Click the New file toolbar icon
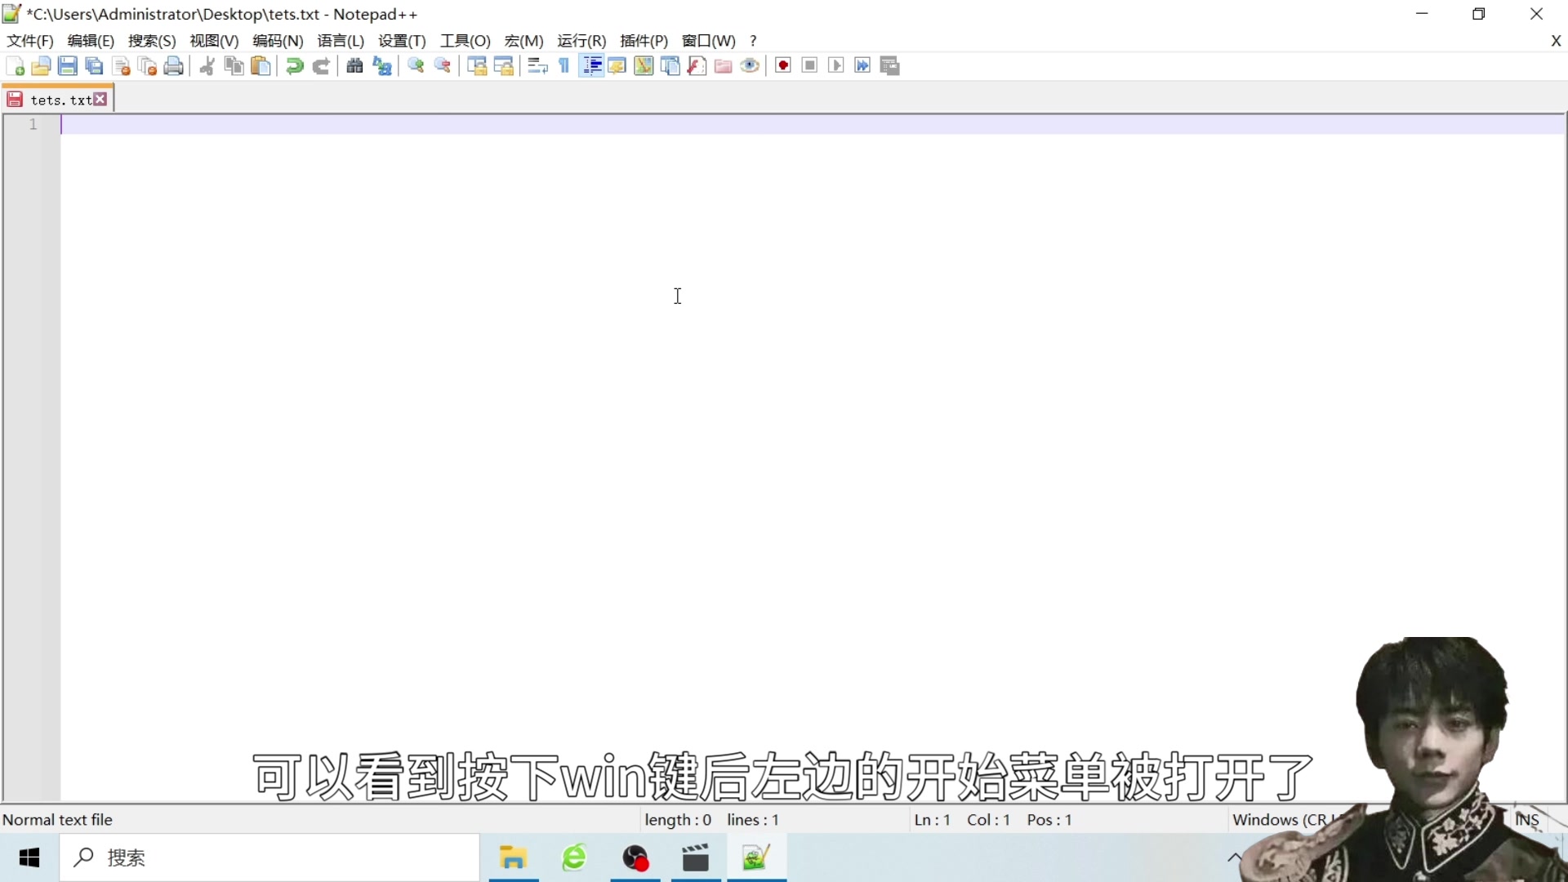The image size is (1568, 882). pos(15,66)
